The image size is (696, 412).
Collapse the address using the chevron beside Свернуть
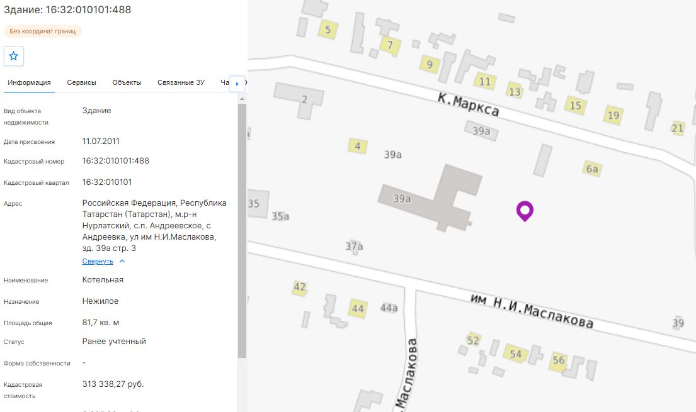[x=123, y=261]
